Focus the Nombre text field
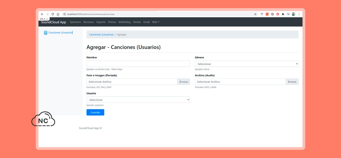 coord(138,64)
